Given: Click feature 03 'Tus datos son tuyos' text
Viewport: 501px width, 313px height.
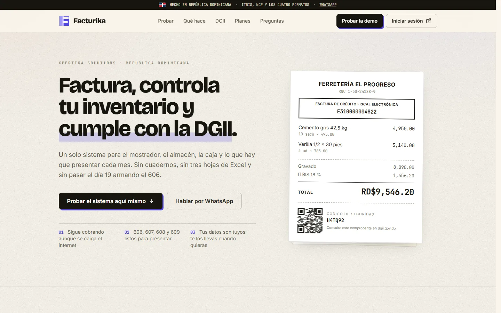Looking at the screenshot, I should click(218, 239).
